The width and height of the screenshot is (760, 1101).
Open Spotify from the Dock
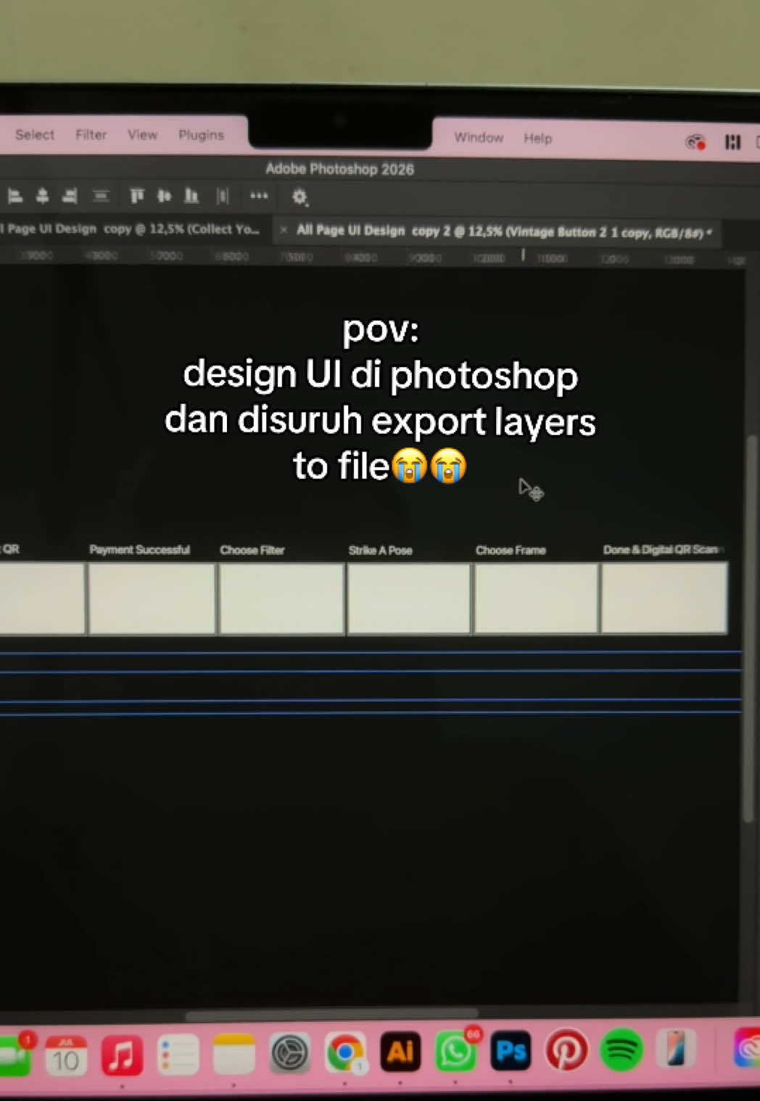click(x=621, y=1050)
